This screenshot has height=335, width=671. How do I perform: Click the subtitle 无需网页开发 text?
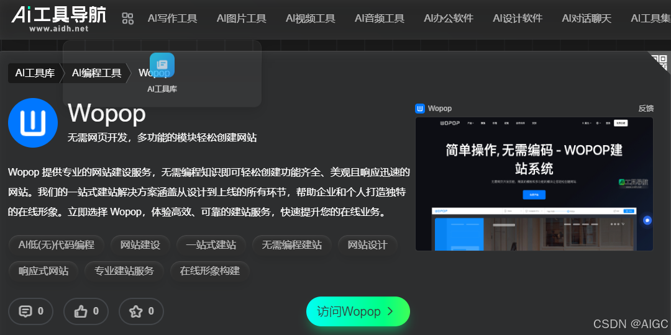click(162, 138)
